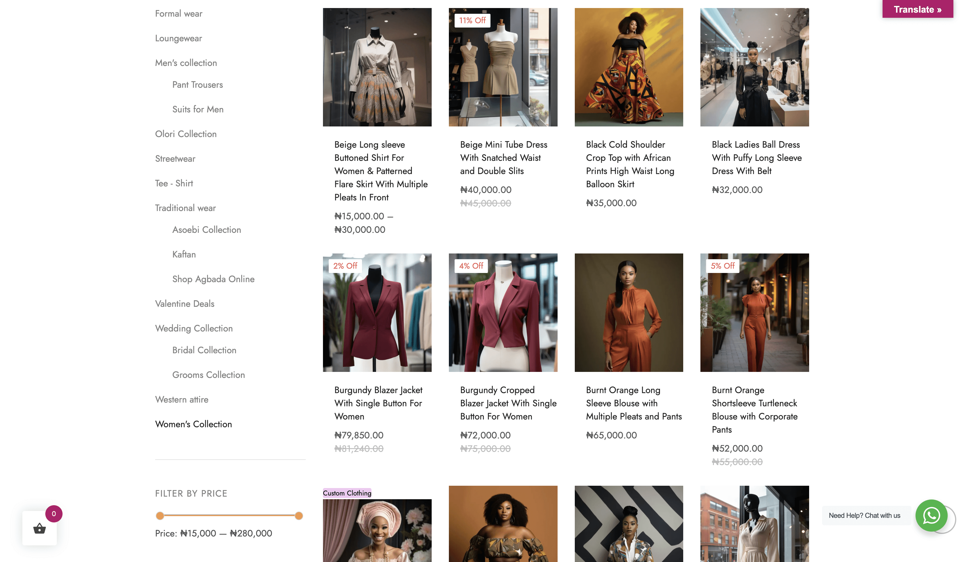Viewport: 962px width, 562px height.
Task: Open the Translate button
Action: tap(917, 9)
